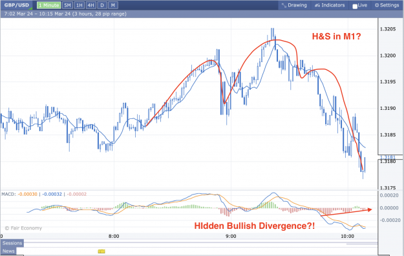Click the current price 1.3181 tag
The image size is (404, 256).
(388, 157)
